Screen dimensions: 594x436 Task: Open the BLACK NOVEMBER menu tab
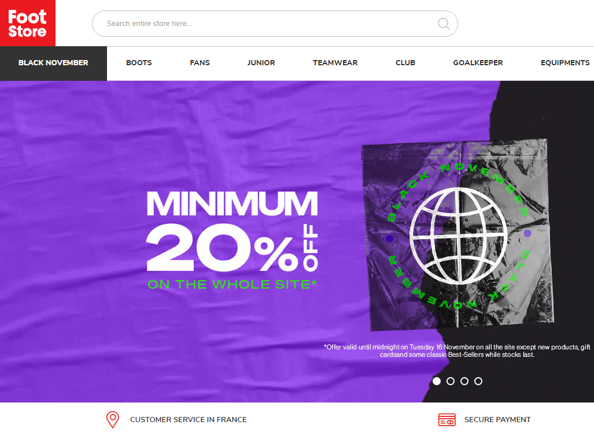53,63
